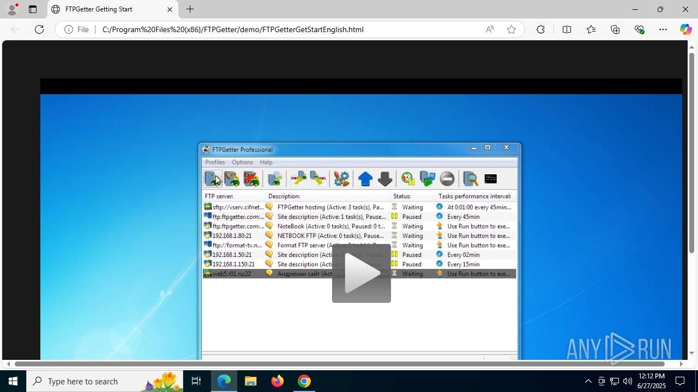
Task: Open Google Chrome from the taskbar
Action: pos(304,381)
